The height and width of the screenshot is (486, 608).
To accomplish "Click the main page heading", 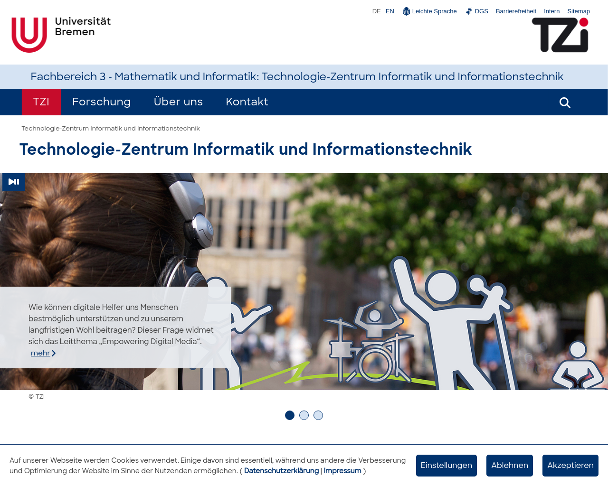I will pos(246,150).
